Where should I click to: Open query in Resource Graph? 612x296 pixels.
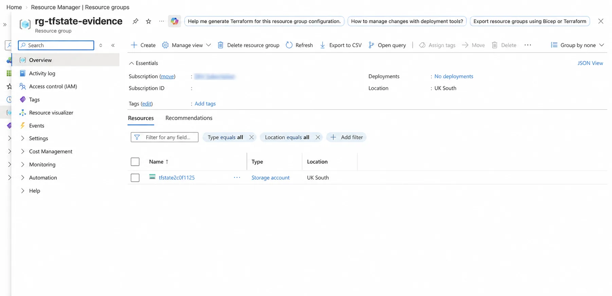(x=387, y=45)
